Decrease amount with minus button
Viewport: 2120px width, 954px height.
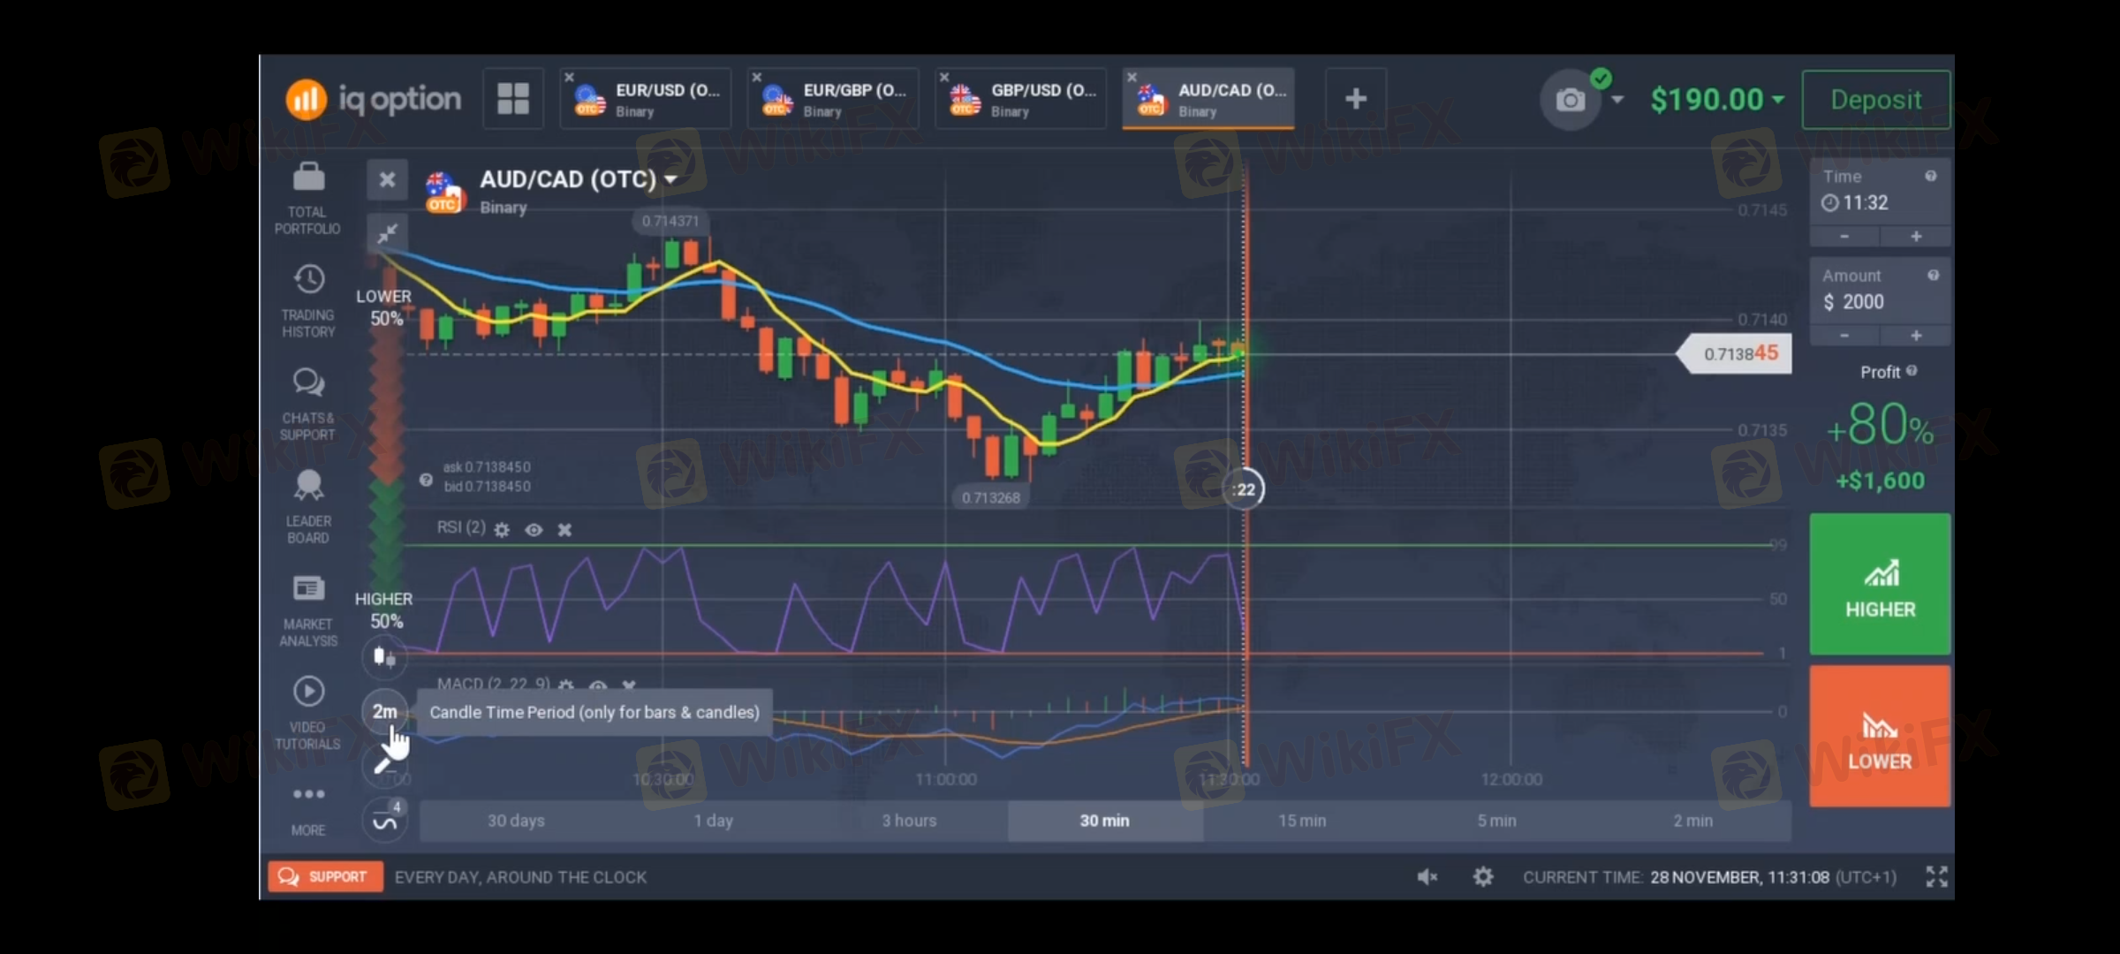pos(1844,336)
